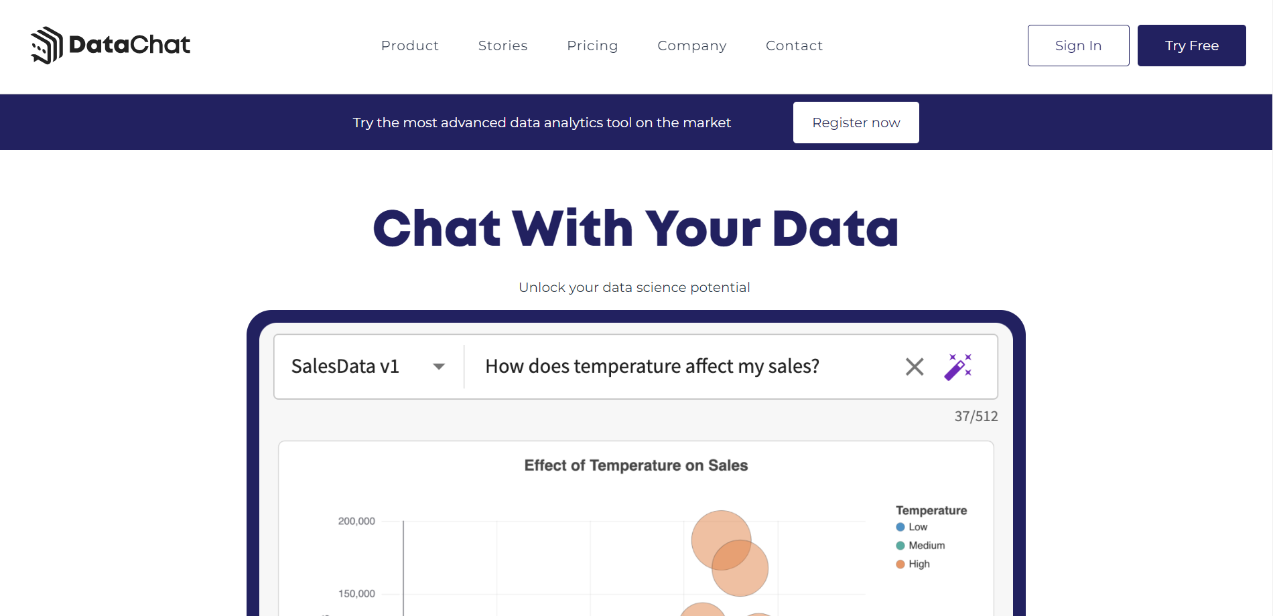Viewport: 1273px width, 616px height.
Task: Navigate to the Pricing page
Action: point(592,46)
